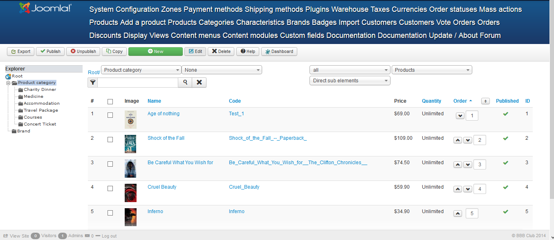
Task: Click the View Site icon in footer
Action: 6,236
